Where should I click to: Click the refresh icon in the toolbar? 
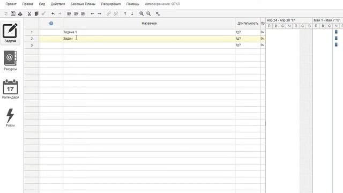click(x=6, y=14)
